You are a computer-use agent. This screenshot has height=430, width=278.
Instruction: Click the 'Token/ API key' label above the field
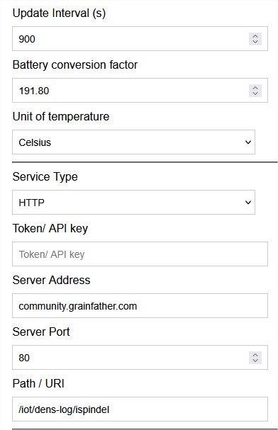pos(50,228)
